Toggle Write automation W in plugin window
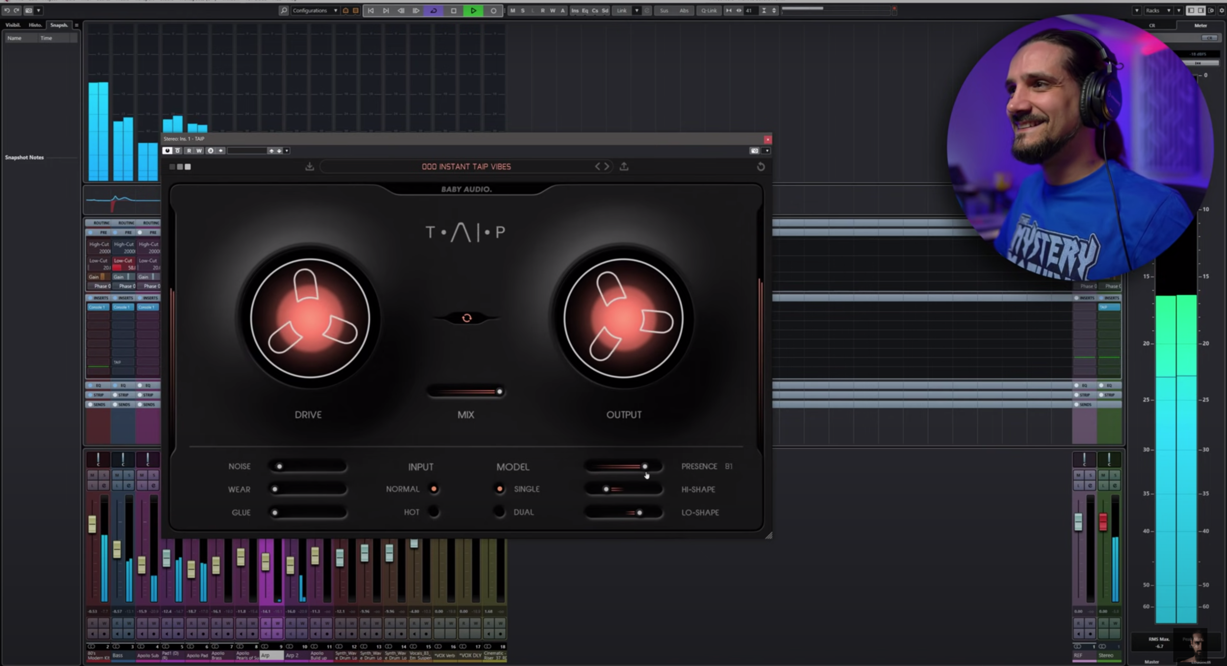Screen dimensions: 1227x666 (199, 151)
